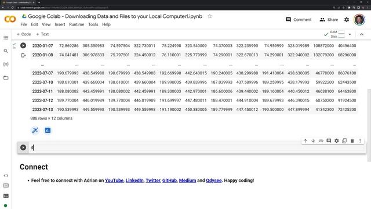Screen dimensions: 371x209
Task: Reload the page in browser
Action: [x=13, y=8]
